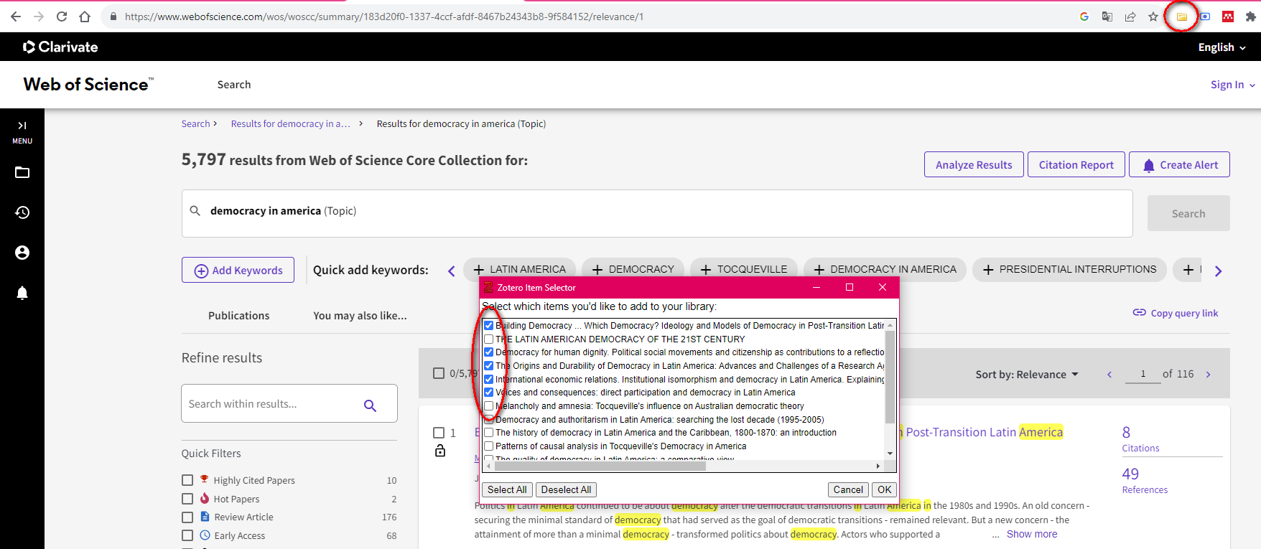1261x549 pixels.
Task: Open Sort by Relevance dropdown
Action: coord(1026,375)
